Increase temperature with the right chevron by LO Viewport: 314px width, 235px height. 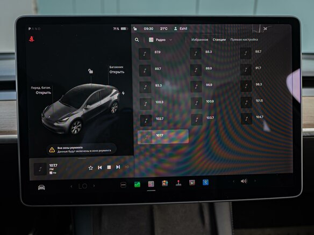tap(94, 186)
